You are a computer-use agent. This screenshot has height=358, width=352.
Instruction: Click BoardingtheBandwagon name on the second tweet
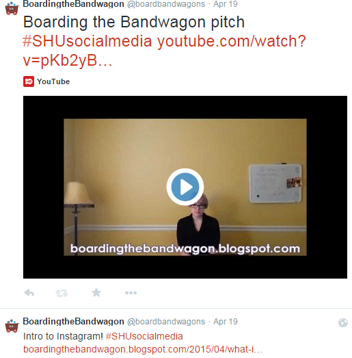point(73,322)
